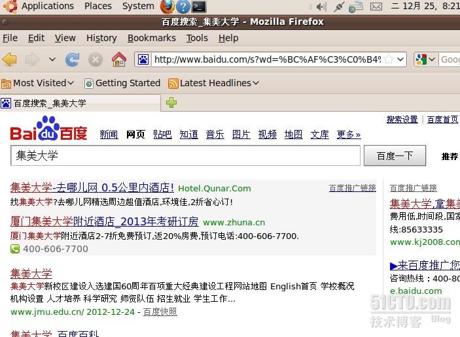Click the Google search engine icon
Viewport: 460px width, 337px height.
(x=421, y=59)
